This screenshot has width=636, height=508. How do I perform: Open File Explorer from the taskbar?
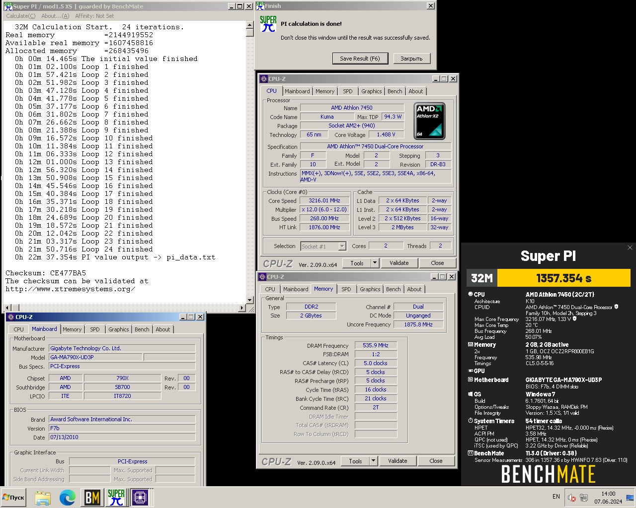click(43, 497)
